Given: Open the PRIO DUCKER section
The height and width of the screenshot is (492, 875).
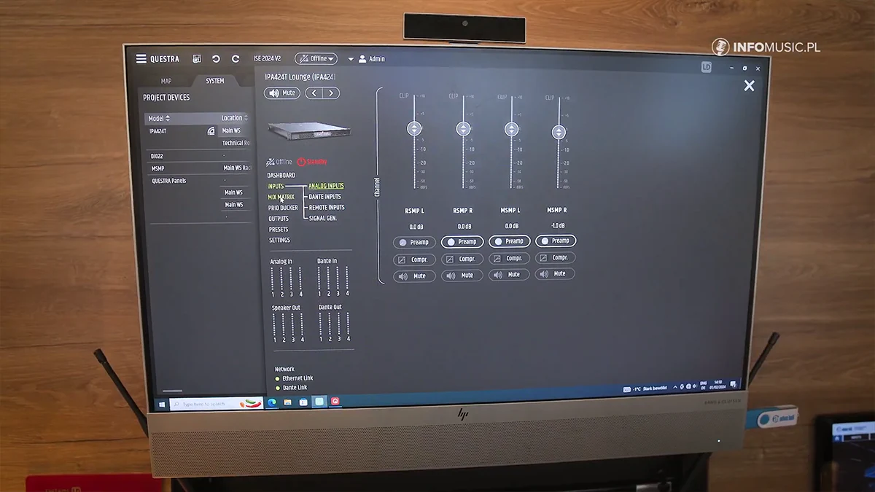Looking at the screenshot, I should [283, 208].
